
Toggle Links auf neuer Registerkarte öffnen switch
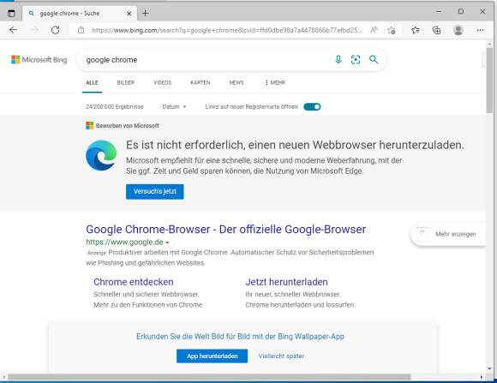pyautogui.click(x=312, y=107)
